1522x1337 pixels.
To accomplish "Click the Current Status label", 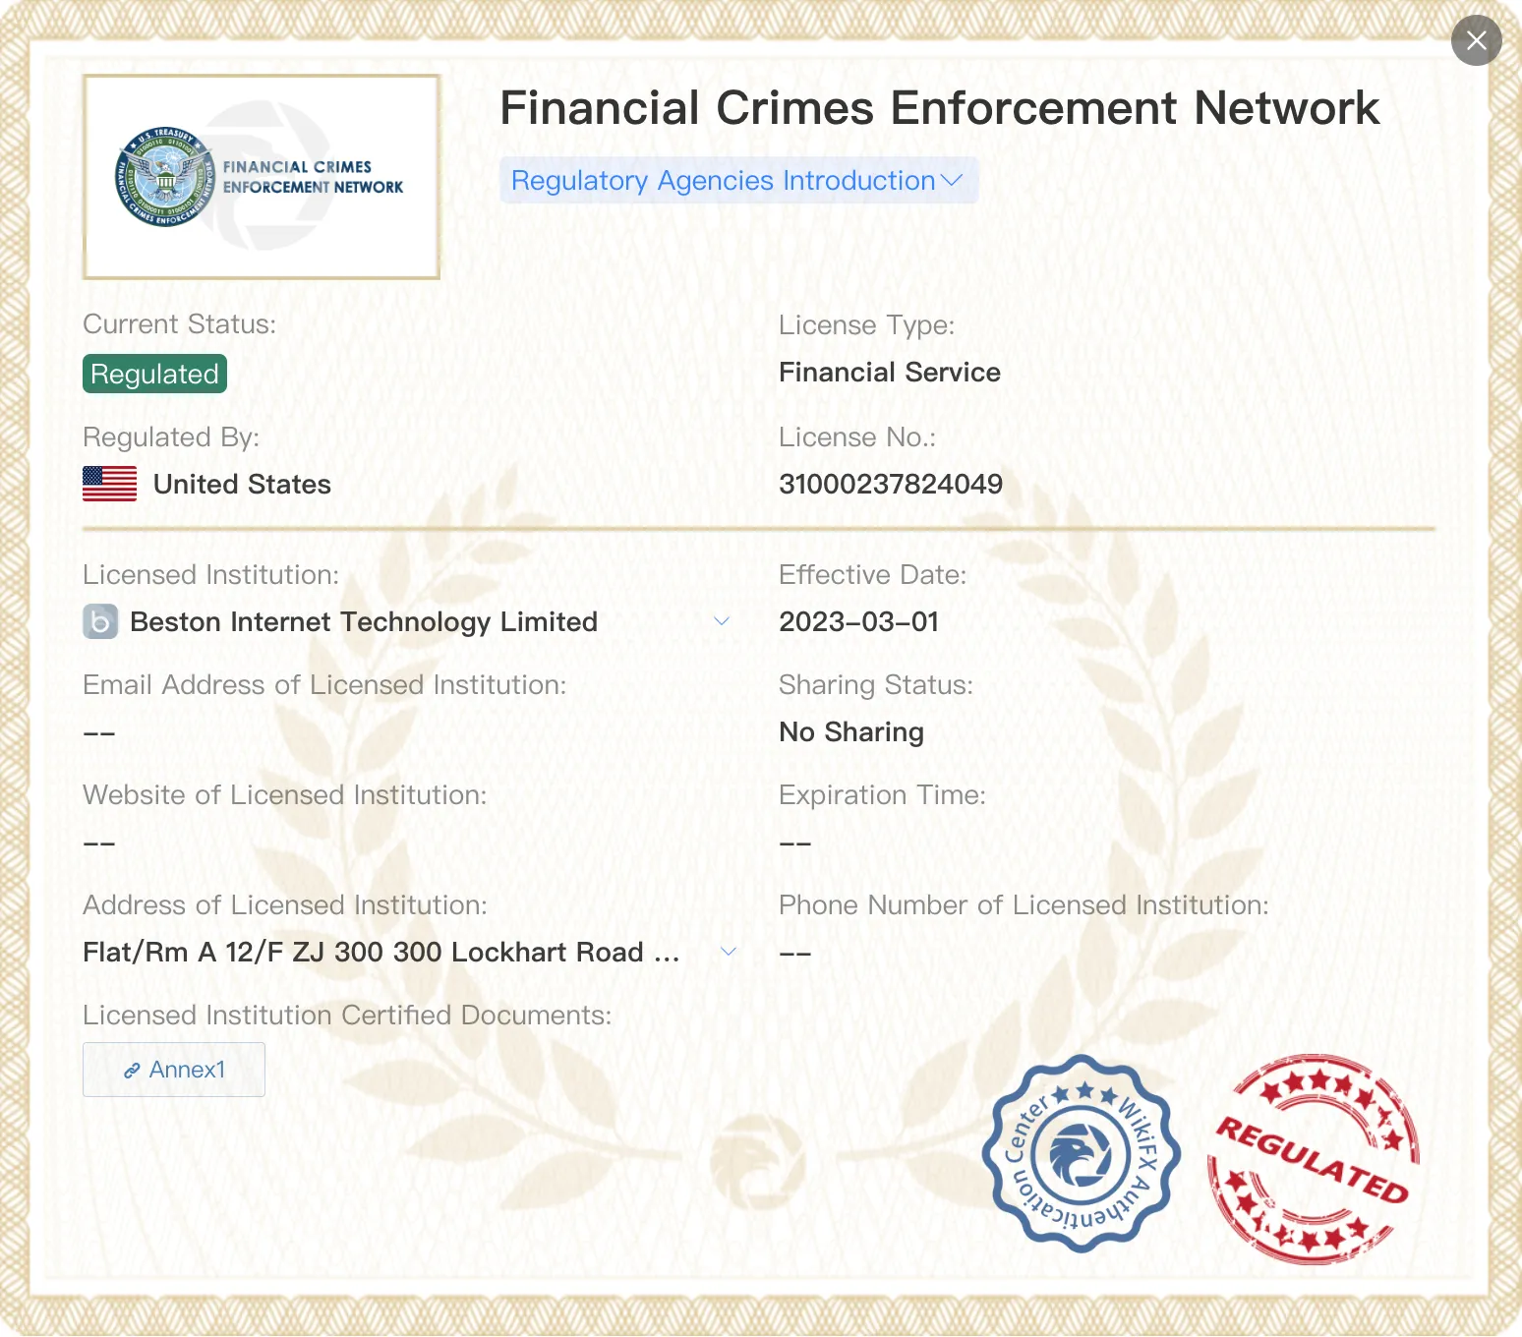I will pyautogui.click(x=179, y=324).
